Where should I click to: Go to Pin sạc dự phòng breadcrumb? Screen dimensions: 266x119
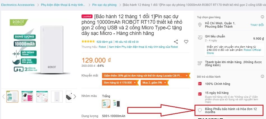click(104, 5)
